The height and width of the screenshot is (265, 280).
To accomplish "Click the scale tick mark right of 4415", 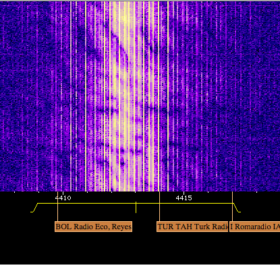I will [208, 192].
